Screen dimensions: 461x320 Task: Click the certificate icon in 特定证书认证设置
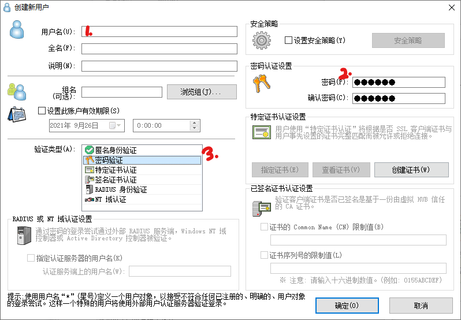(x=261, y=132)
